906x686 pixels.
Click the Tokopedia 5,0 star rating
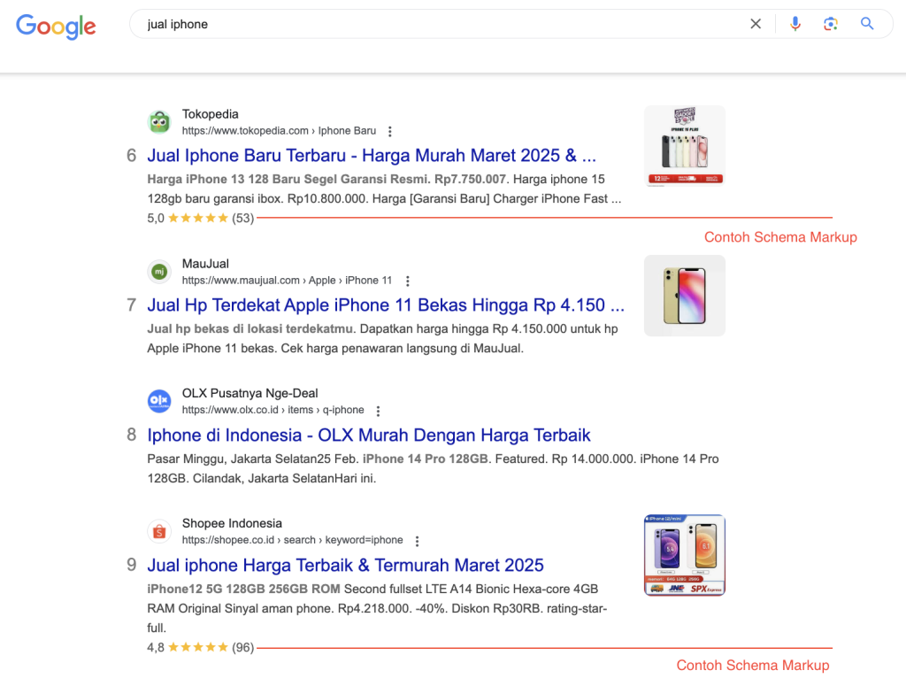click(201, 219)
